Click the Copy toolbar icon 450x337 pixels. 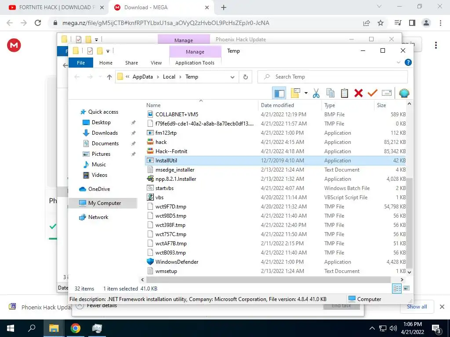coord(330,93)
